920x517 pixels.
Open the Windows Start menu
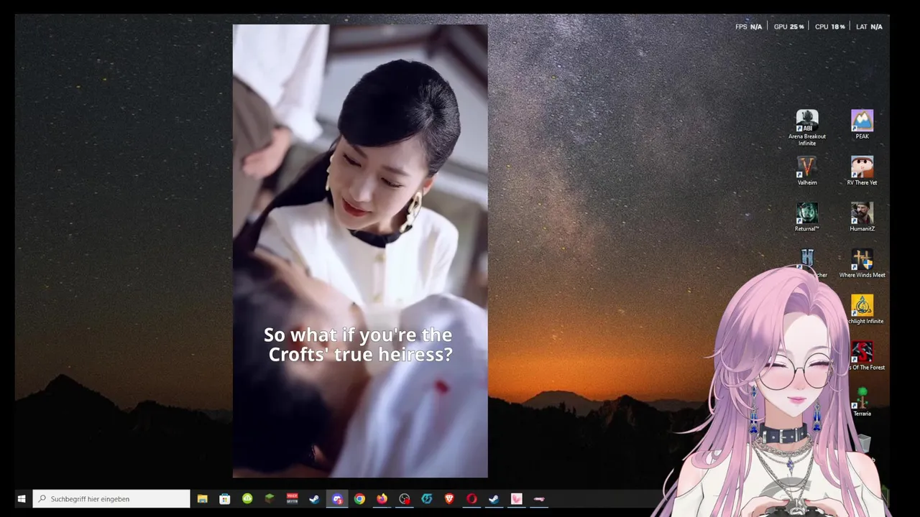click(22, 499)
